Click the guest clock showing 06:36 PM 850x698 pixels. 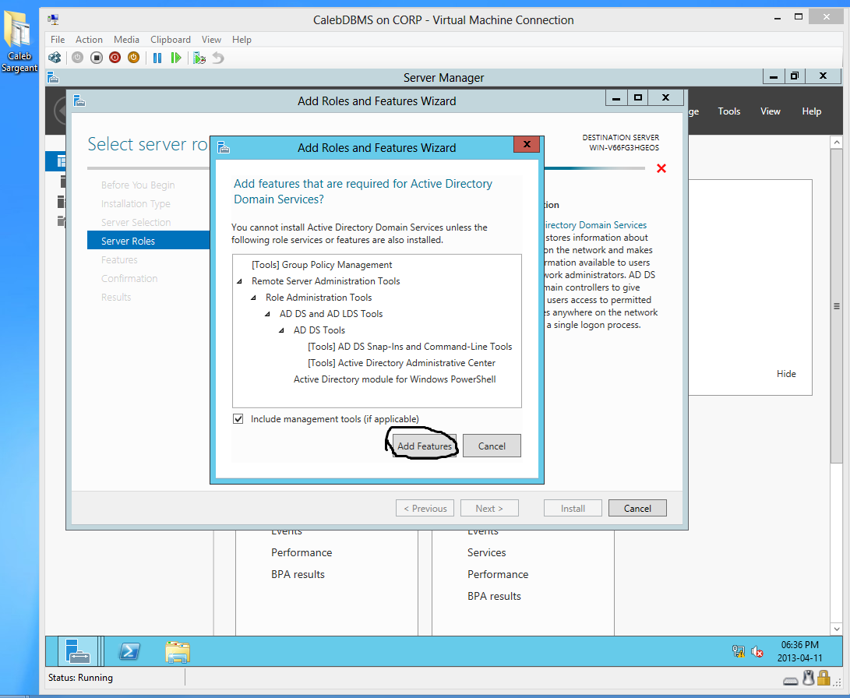click(x=800, y=645)
